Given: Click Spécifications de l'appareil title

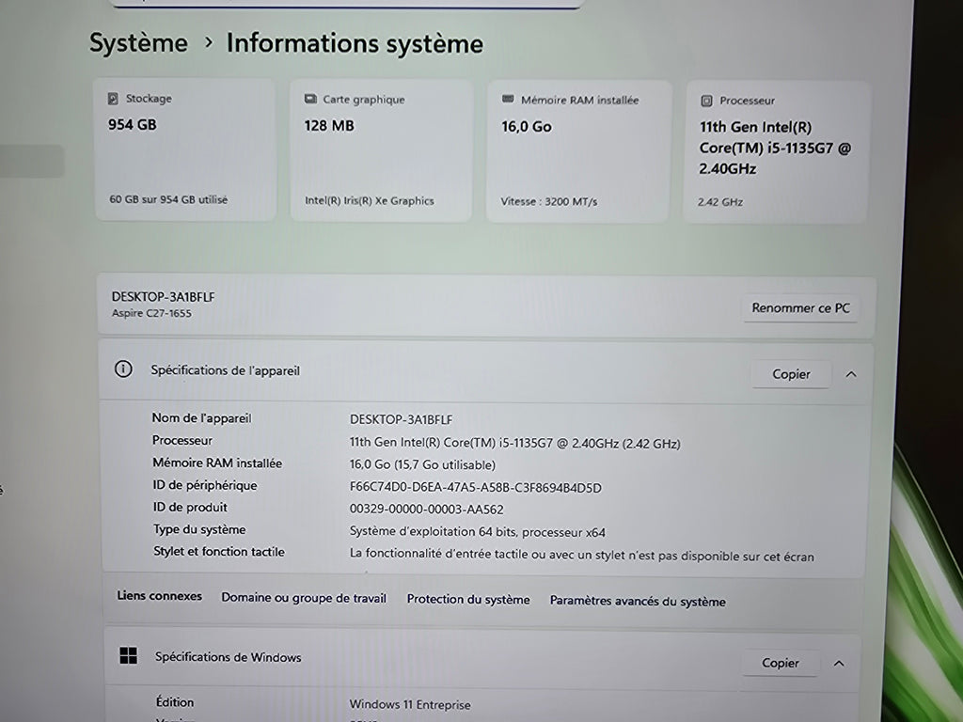Looking at the screenshot, I should 226,370.
